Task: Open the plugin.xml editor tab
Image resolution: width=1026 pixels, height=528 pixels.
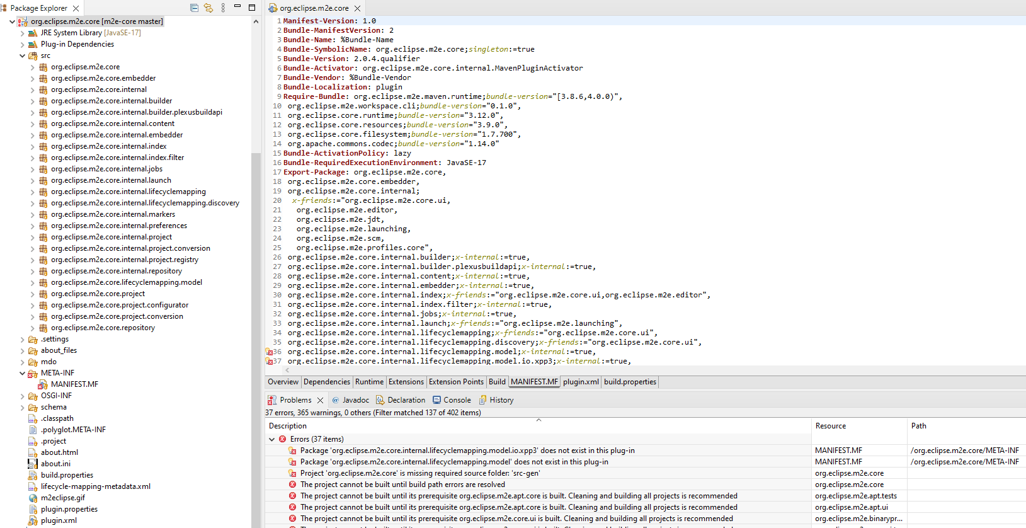Action: (x=581, y=382)
